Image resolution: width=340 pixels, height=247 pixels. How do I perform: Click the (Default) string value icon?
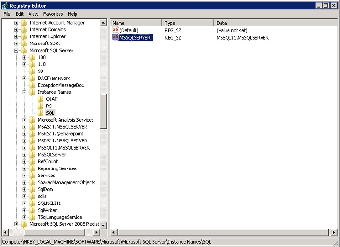[116, 30]
